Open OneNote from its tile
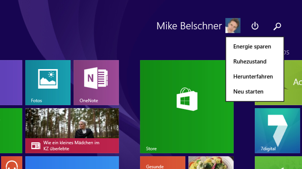Screen dimensions: 302x169 click(x=96, y=83)
